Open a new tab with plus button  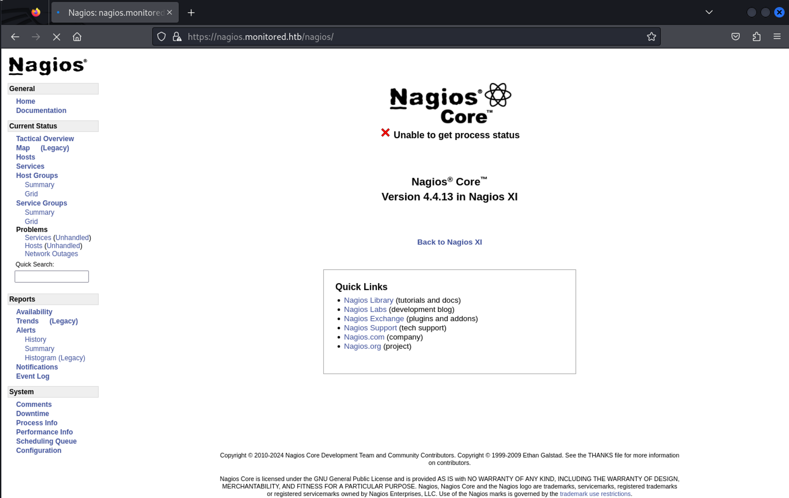(191, 13)
